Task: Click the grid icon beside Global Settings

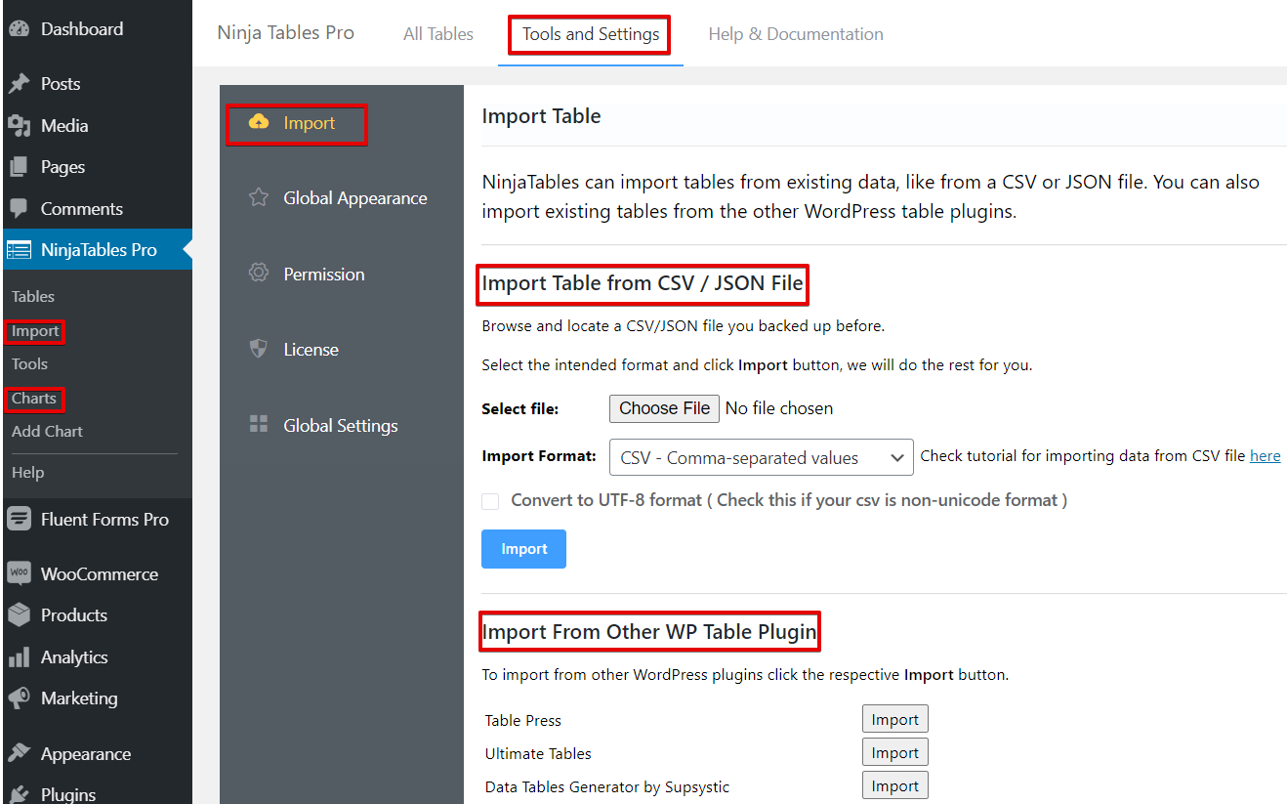Action: [259, 425]
